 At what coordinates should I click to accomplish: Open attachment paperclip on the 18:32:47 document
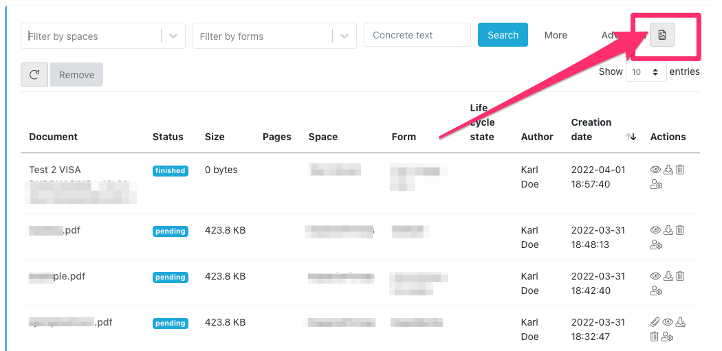pos(655,322)
